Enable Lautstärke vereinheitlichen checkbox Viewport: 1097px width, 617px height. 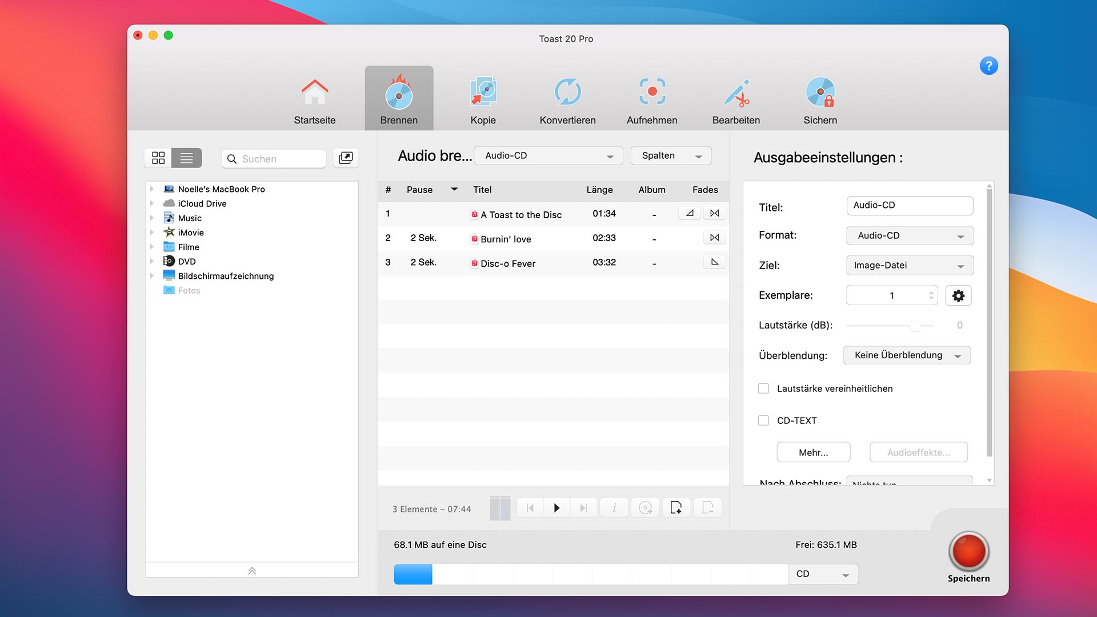coord(763,388)
